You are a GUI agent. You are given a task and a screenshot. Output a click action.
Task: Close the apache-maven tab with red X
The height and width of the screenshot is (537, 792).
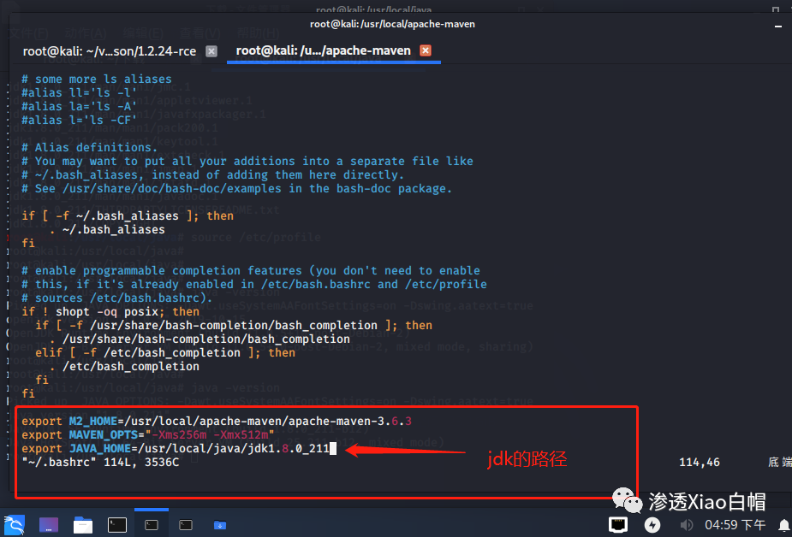[426, 50]
